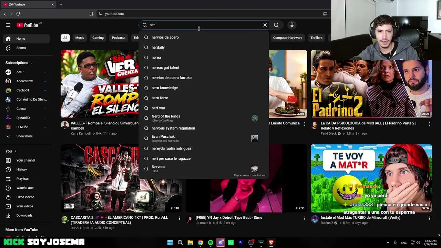This screenshot has width=441, height=248.
Task: Open Shorts from sidebar
Action: tap(26, 48)
